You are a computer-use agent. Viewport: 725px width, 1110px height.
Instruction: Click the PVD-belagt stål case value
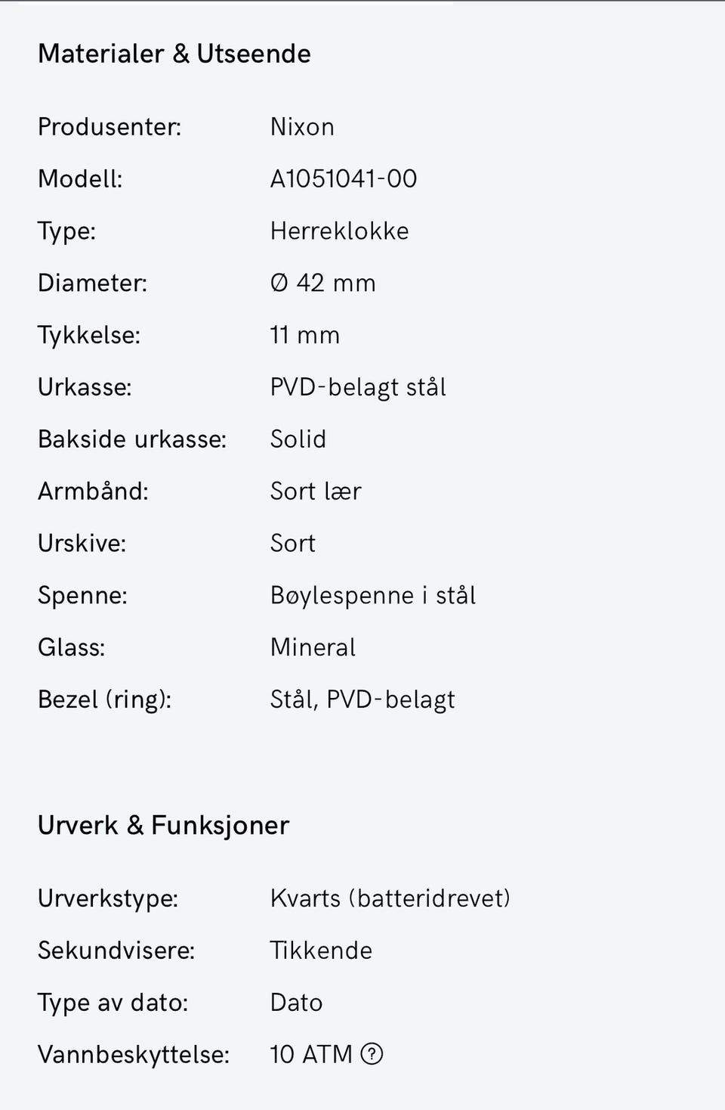pyautogui.click(x=358, y=387)
